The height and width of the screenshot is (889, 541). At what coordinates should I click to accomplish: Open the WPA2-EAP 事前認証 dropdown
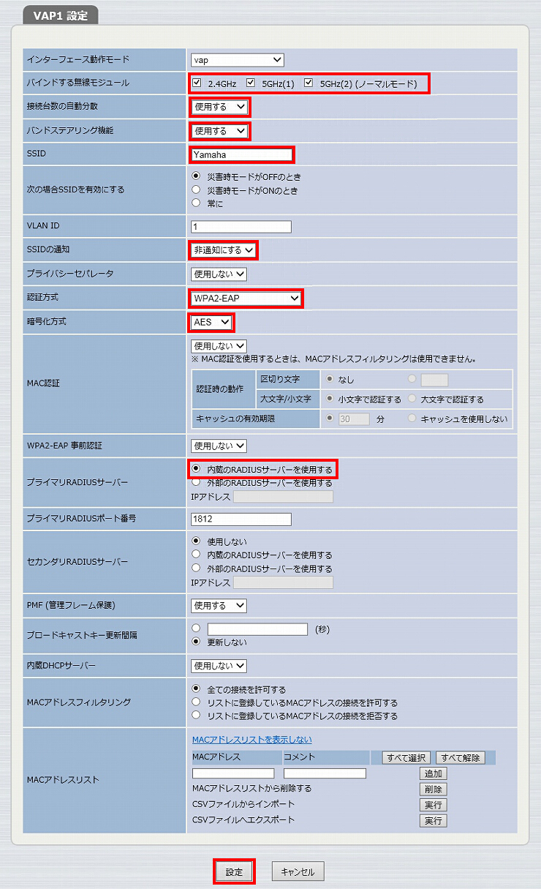point(219,446)
